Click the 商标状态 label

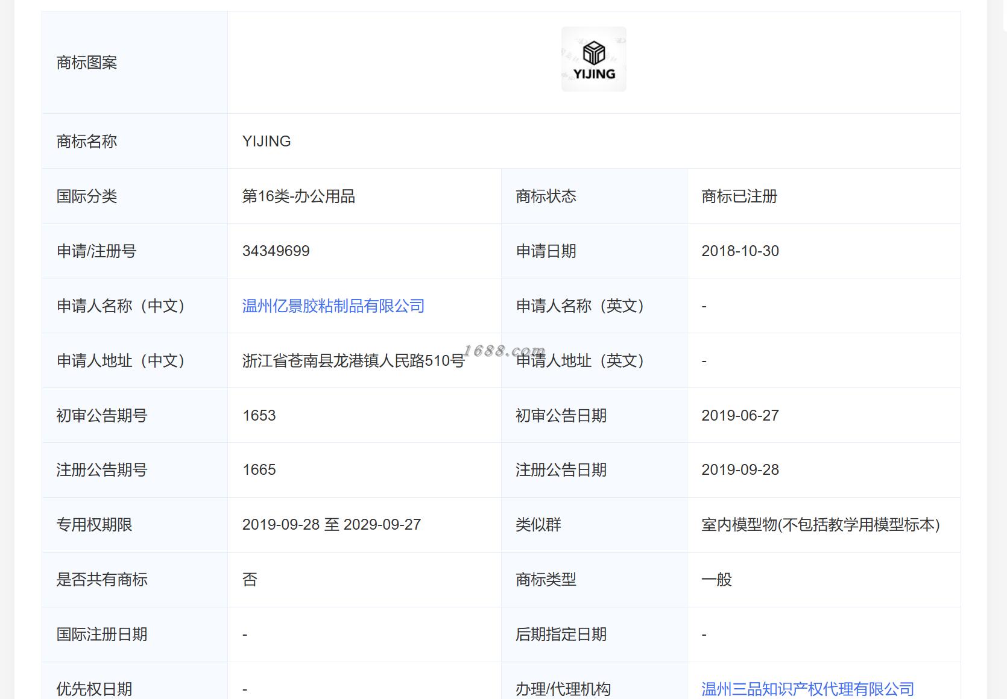[x=546, y=196]
